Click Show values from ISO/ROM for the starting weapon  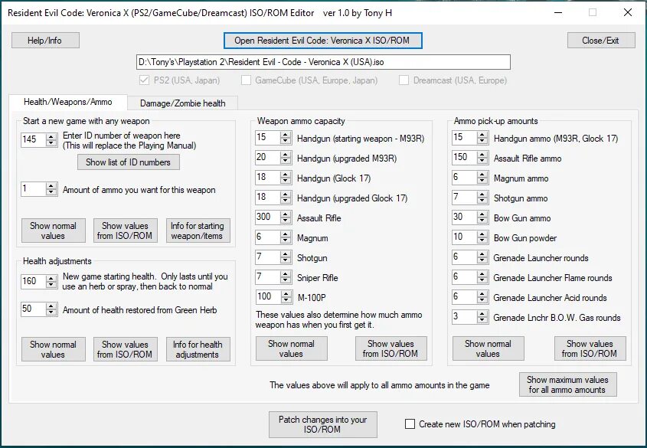point(125,231)
